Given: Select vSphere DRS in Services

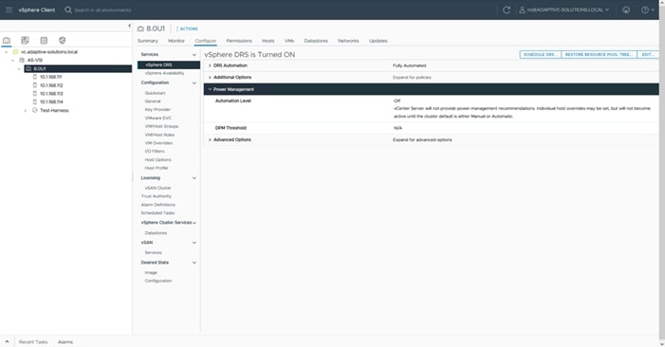Looking at the screenshot, I should [168, 64].
